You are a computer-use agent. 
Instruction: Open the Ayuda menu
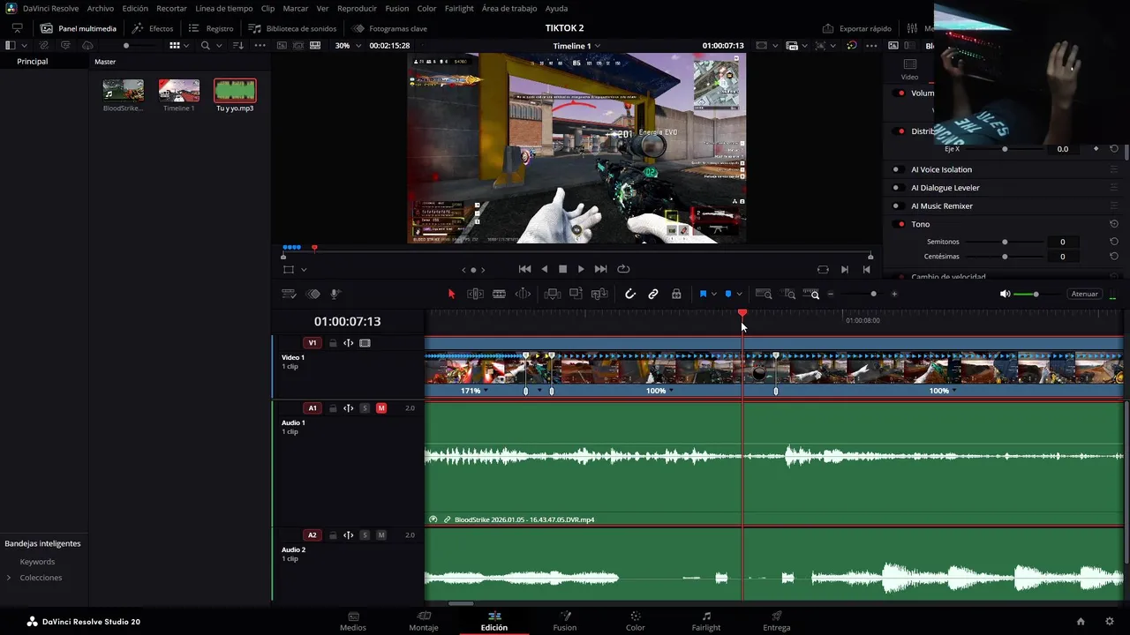pos(556,8)
